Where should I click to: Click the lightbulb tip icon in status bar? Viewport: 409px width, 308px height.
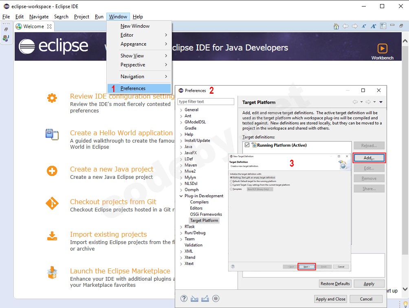click(x=405, y=304)
